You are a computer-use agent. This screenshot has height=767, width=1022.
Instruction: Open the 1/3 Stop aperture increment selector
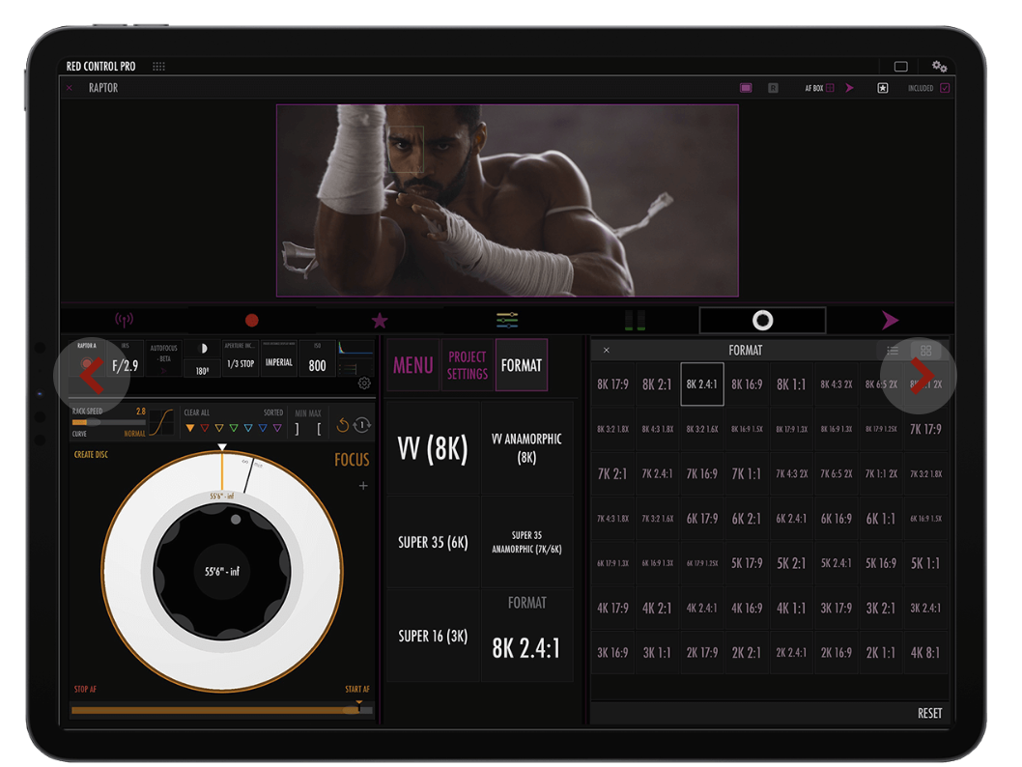point(241,364)
